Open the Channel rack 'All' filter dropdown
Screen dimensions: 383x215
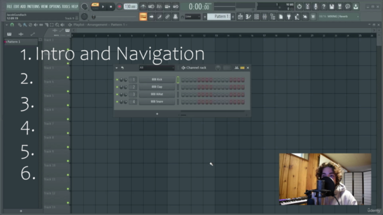pyautogui.click(x=157, y=67)
